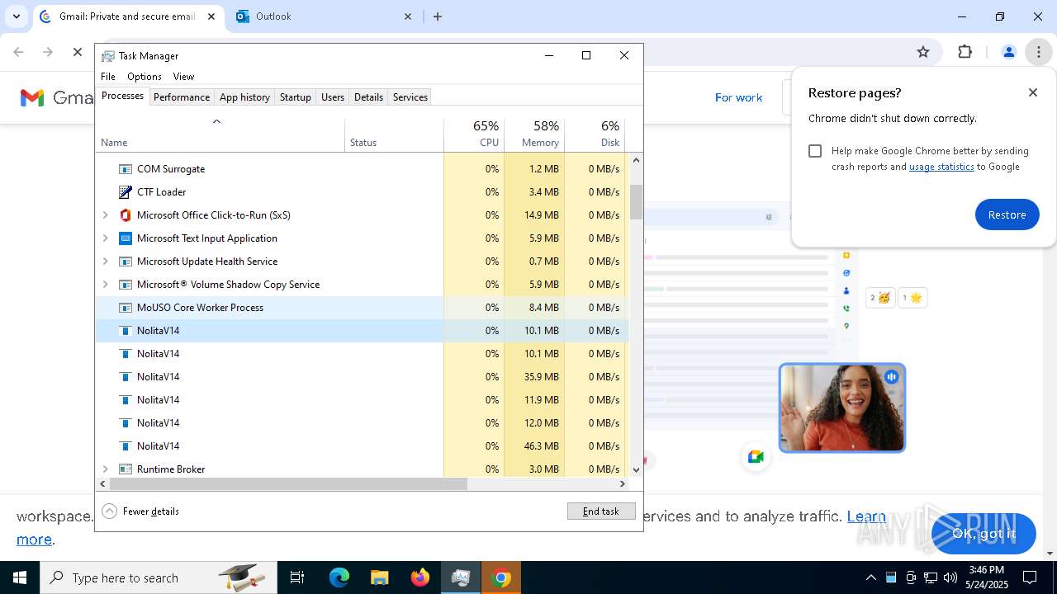The image size is (1057, 594).
Task: Click the Task Manager title bar icon
Action: coord(108,55)
